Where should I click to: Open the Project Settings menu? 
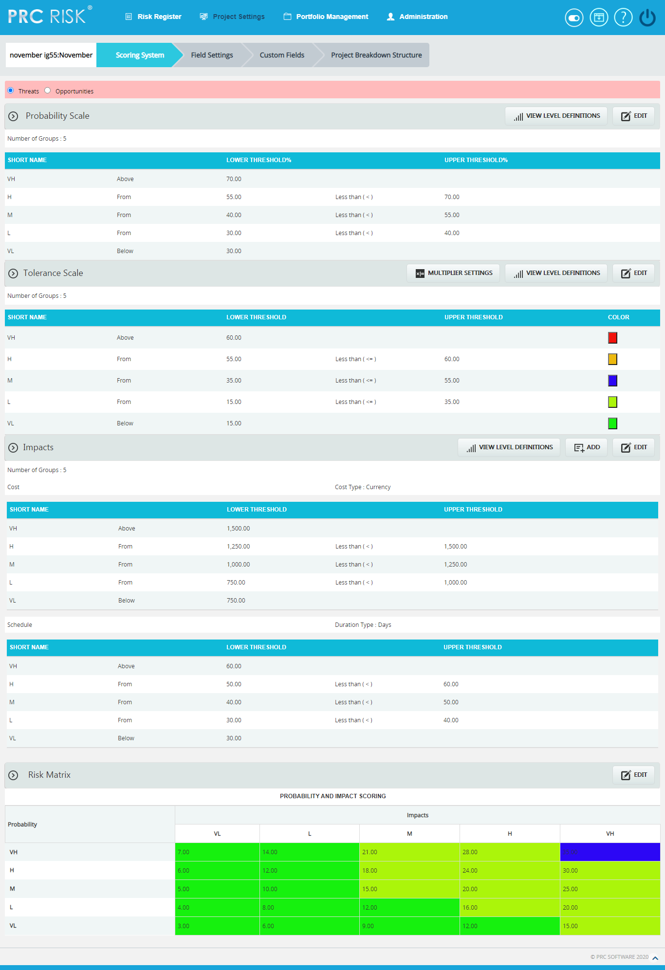pos(232,17)
